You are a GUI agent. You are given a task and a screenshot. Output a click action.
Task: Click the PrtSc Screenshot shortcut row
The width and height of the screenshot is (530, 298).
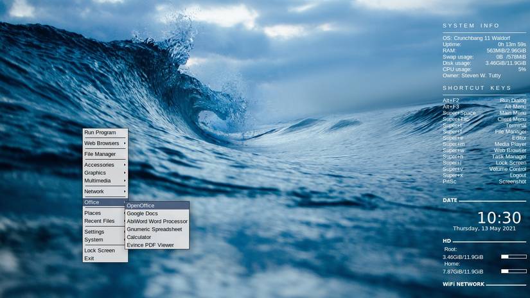click(484, 182)
